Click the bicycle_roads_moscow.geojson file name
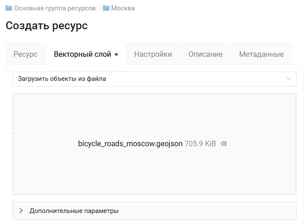The width and height of the screenshot is (308, 224). pyautogui.click(x=130, y=144)
